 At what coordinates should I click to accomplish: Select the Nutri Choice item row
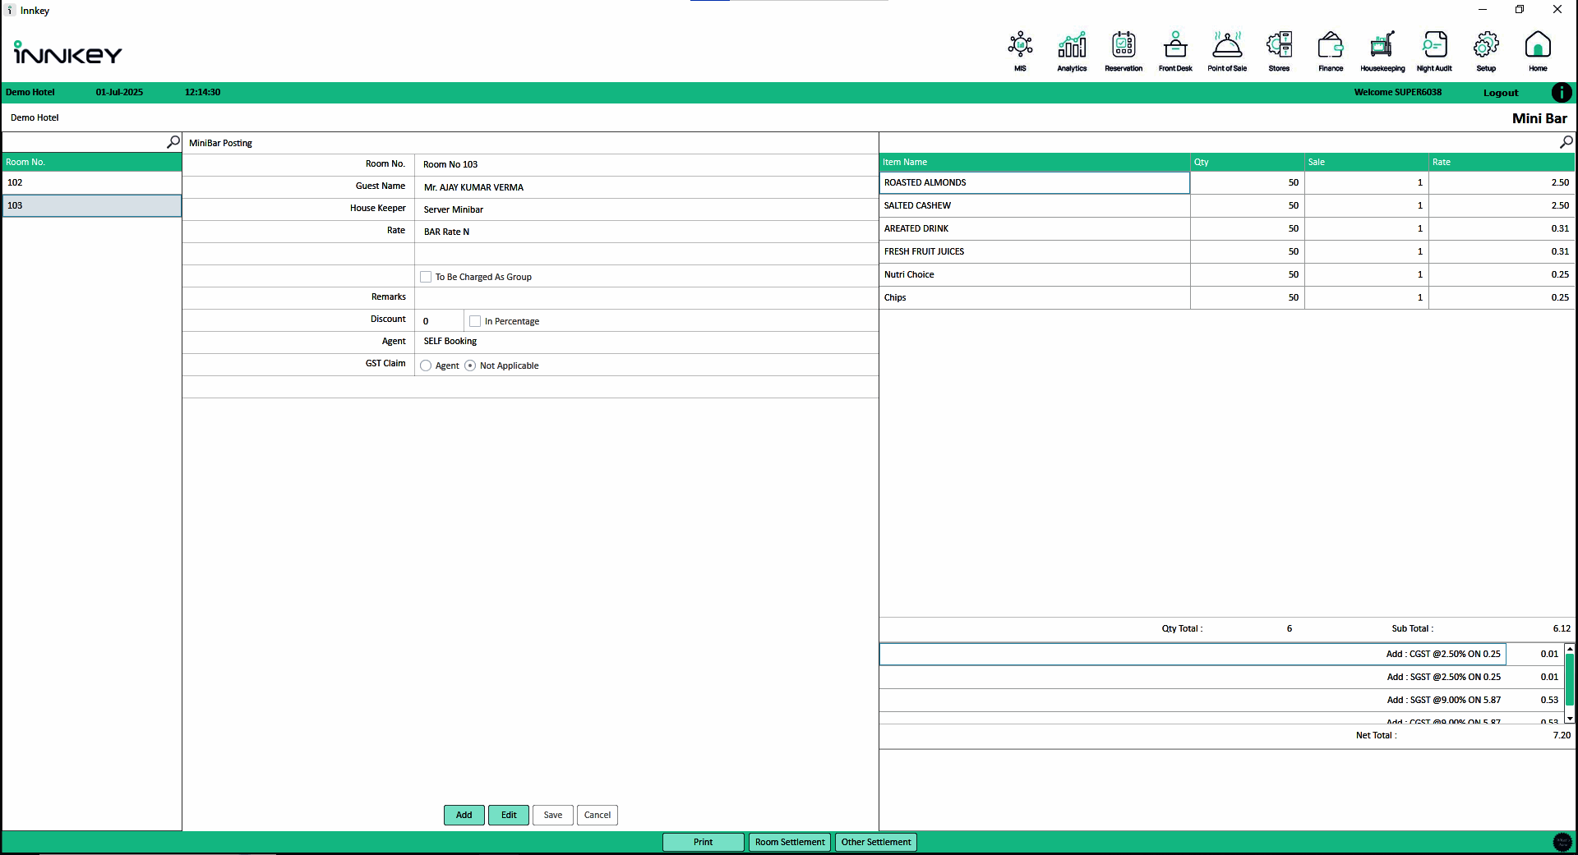[1227, 274]
